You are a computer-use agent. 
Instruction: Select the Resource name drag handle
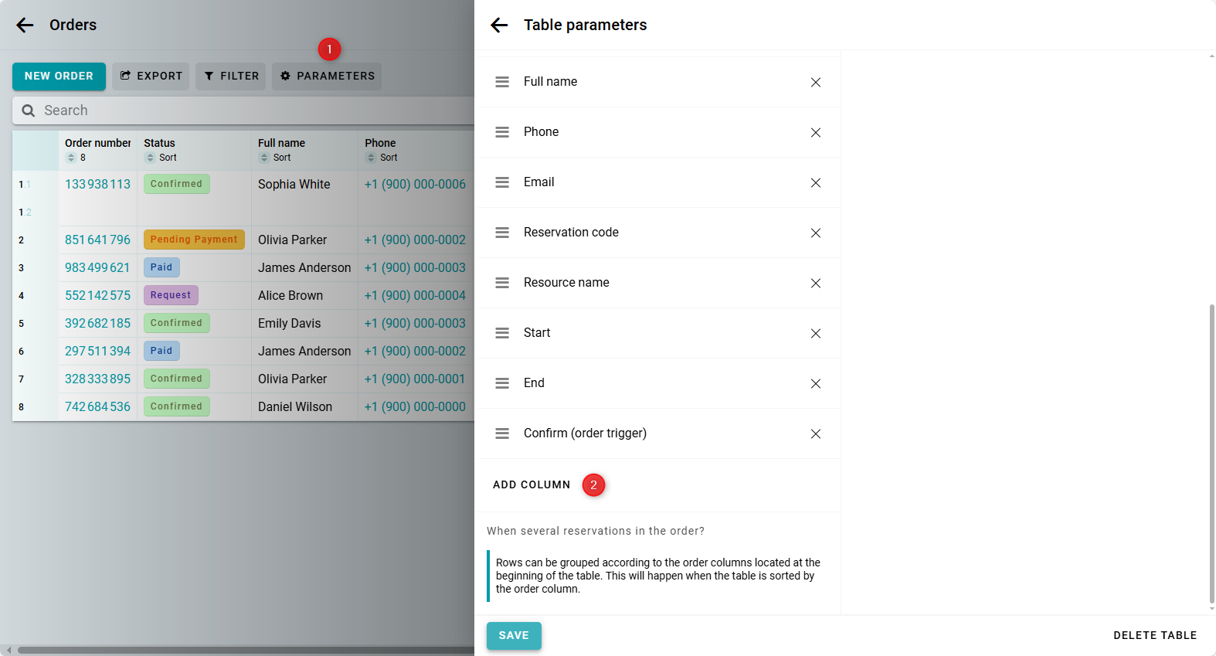click(x=502, y=283)
